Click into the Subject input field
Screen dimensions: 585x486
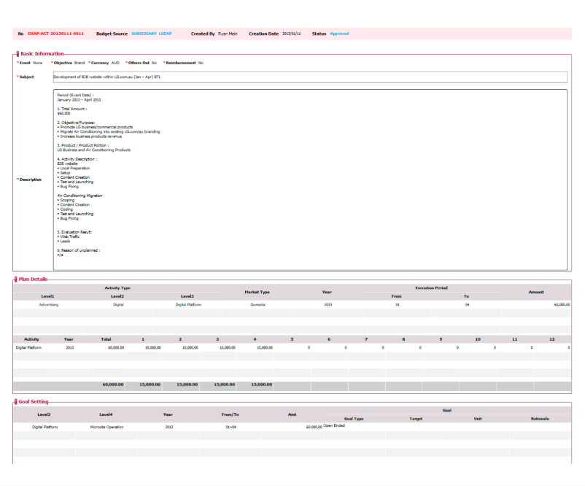click(309, 77)
